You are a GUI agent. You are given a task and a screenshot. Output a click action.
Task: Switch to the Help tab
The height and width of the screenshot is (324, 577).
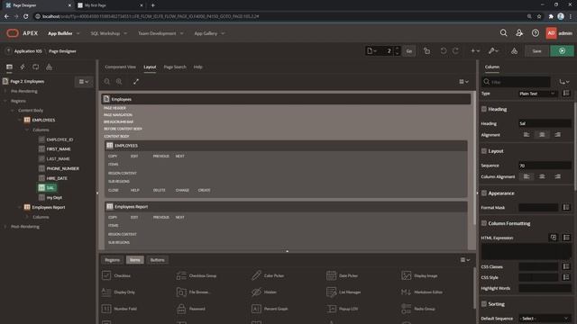click(x=198, y=67)
